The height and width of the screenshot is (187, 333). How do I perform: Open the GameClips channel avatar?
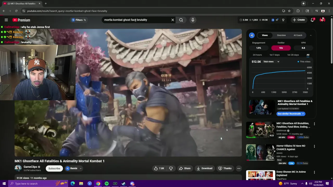point(18,168)
